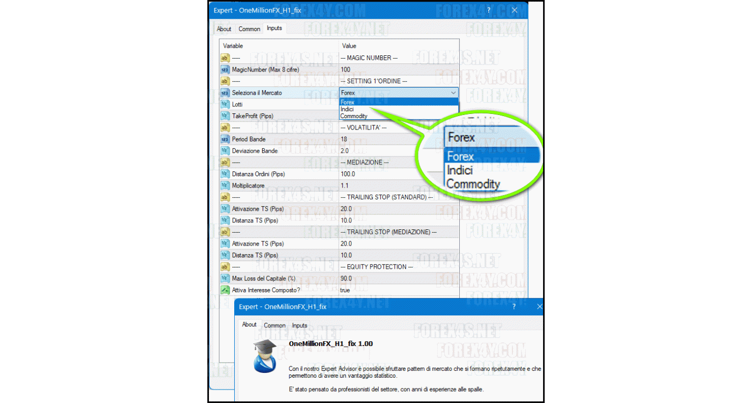Image resolution: width=752 pixels, height=403 pixels.
Task: Click the Attiva Interesse Composto boolean icon
Action: click(225, 290)
